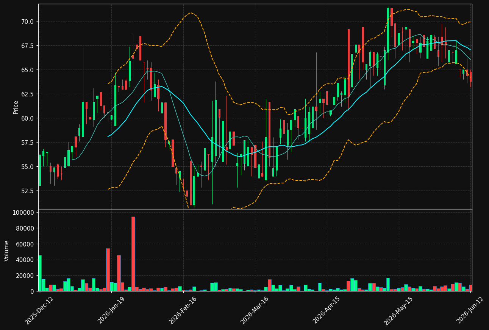The width and height of the screenshot is (489, 330).
Task: Click the 62.5 price axis tick
Action: click(28, 94)
